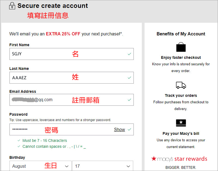The width and height of the screenshot is (218, 171).
Task: Open the birthday day dropdown
Action: (102, 166)
